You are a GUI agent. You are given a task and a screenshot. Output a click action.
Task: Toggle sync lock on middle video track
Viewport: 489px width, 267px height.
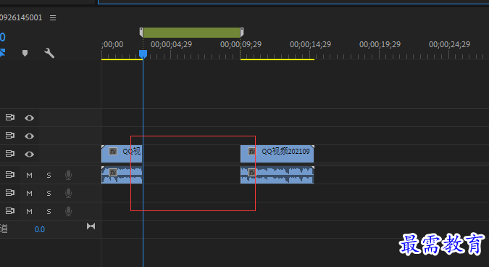coord(10,136)
